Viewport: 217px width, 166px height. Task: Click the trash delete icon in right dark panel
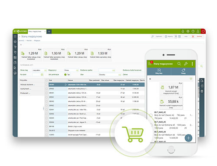coord(202,91)
